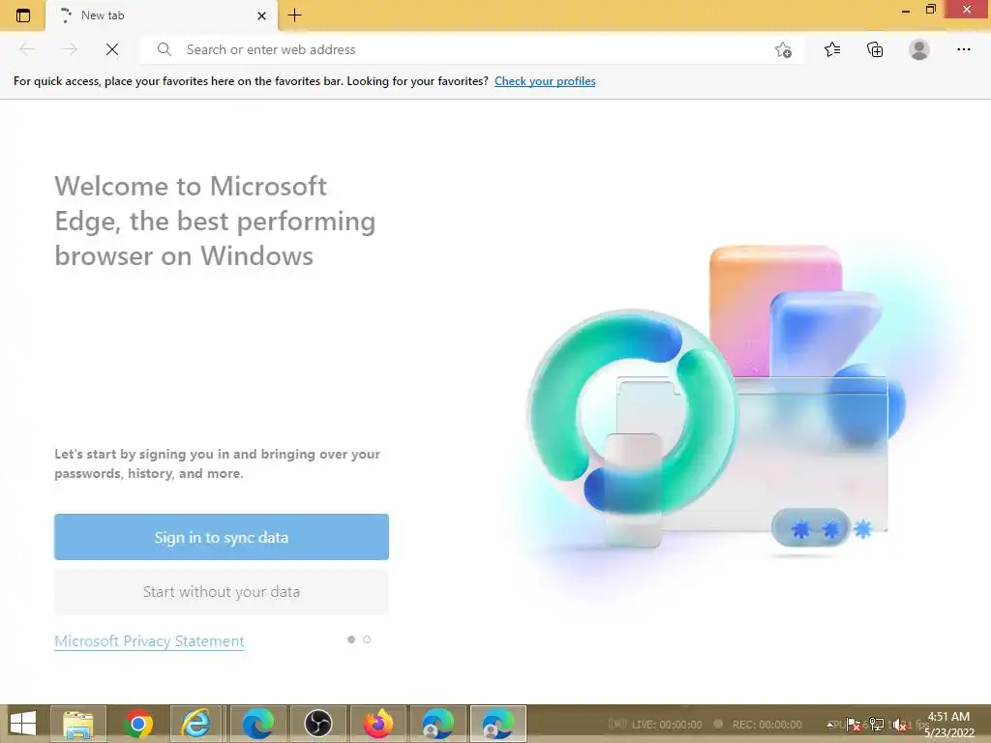991x743 pixels.
Task: Select the second page indicator dot
Action: pos(367,639)
